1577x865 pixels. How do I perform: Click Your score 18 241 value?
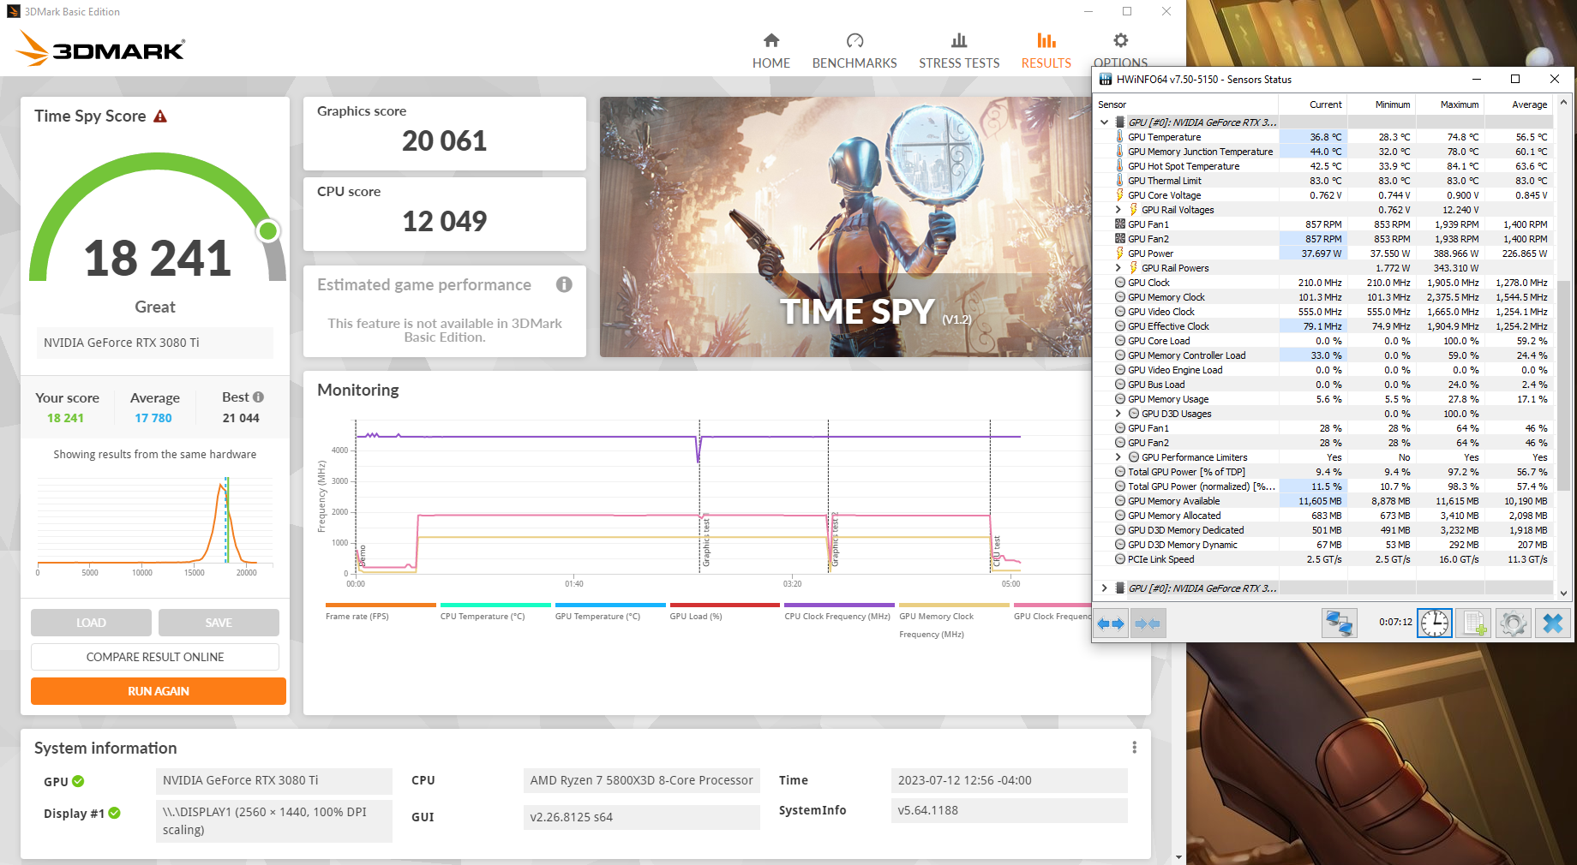point(65,418)
